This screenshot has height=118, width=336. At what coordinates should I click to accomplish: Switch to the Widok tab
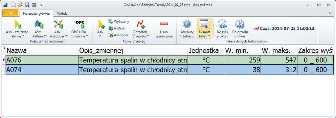click(x=62, y=13)
